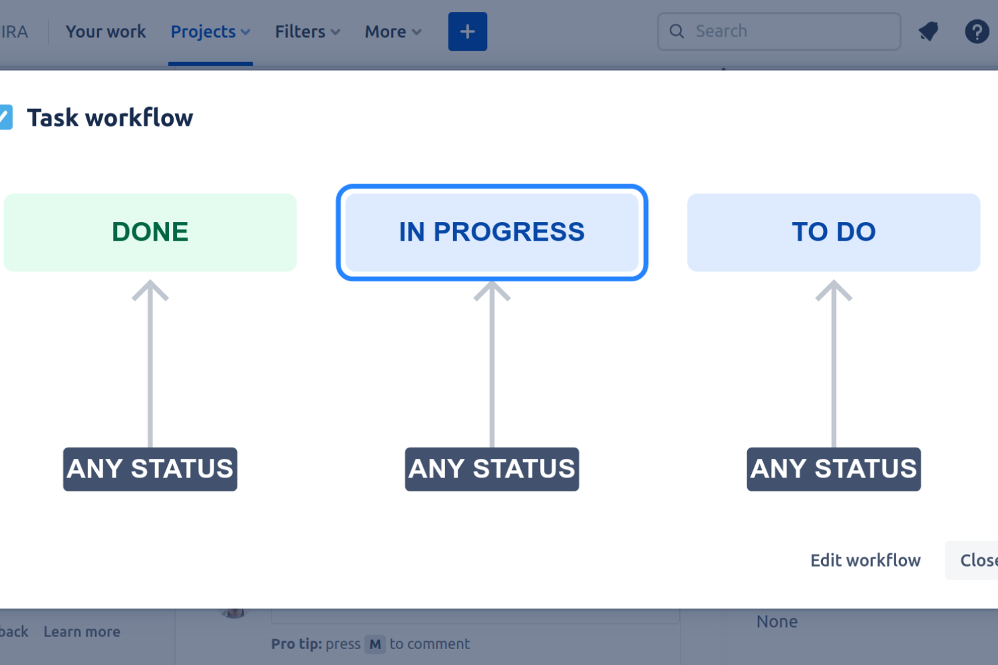Click ANY STATUS label under DONE
The height and width of the screenshot is (665, 998).
tap(150, 469)
